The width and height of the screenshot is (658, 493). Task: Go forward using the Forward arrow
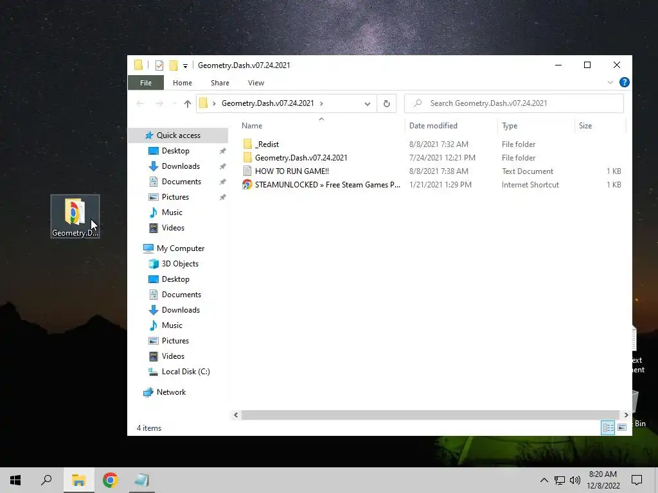(159, 103)
